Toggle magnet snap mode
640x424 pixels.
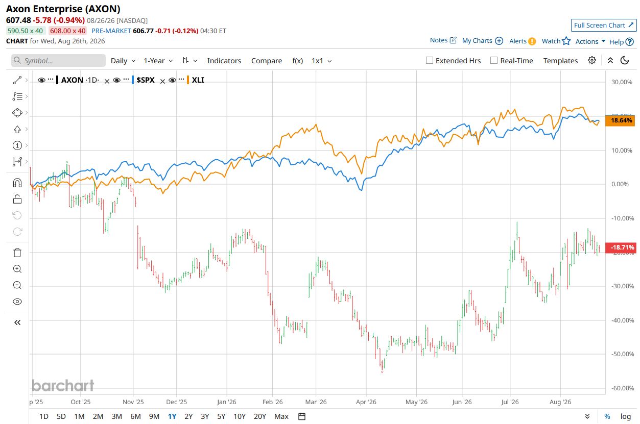17,183
